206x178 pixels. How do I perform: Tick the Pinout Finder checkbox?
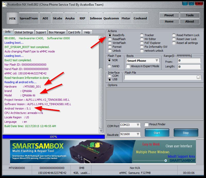pyautogui.click(x=147, y=125)
